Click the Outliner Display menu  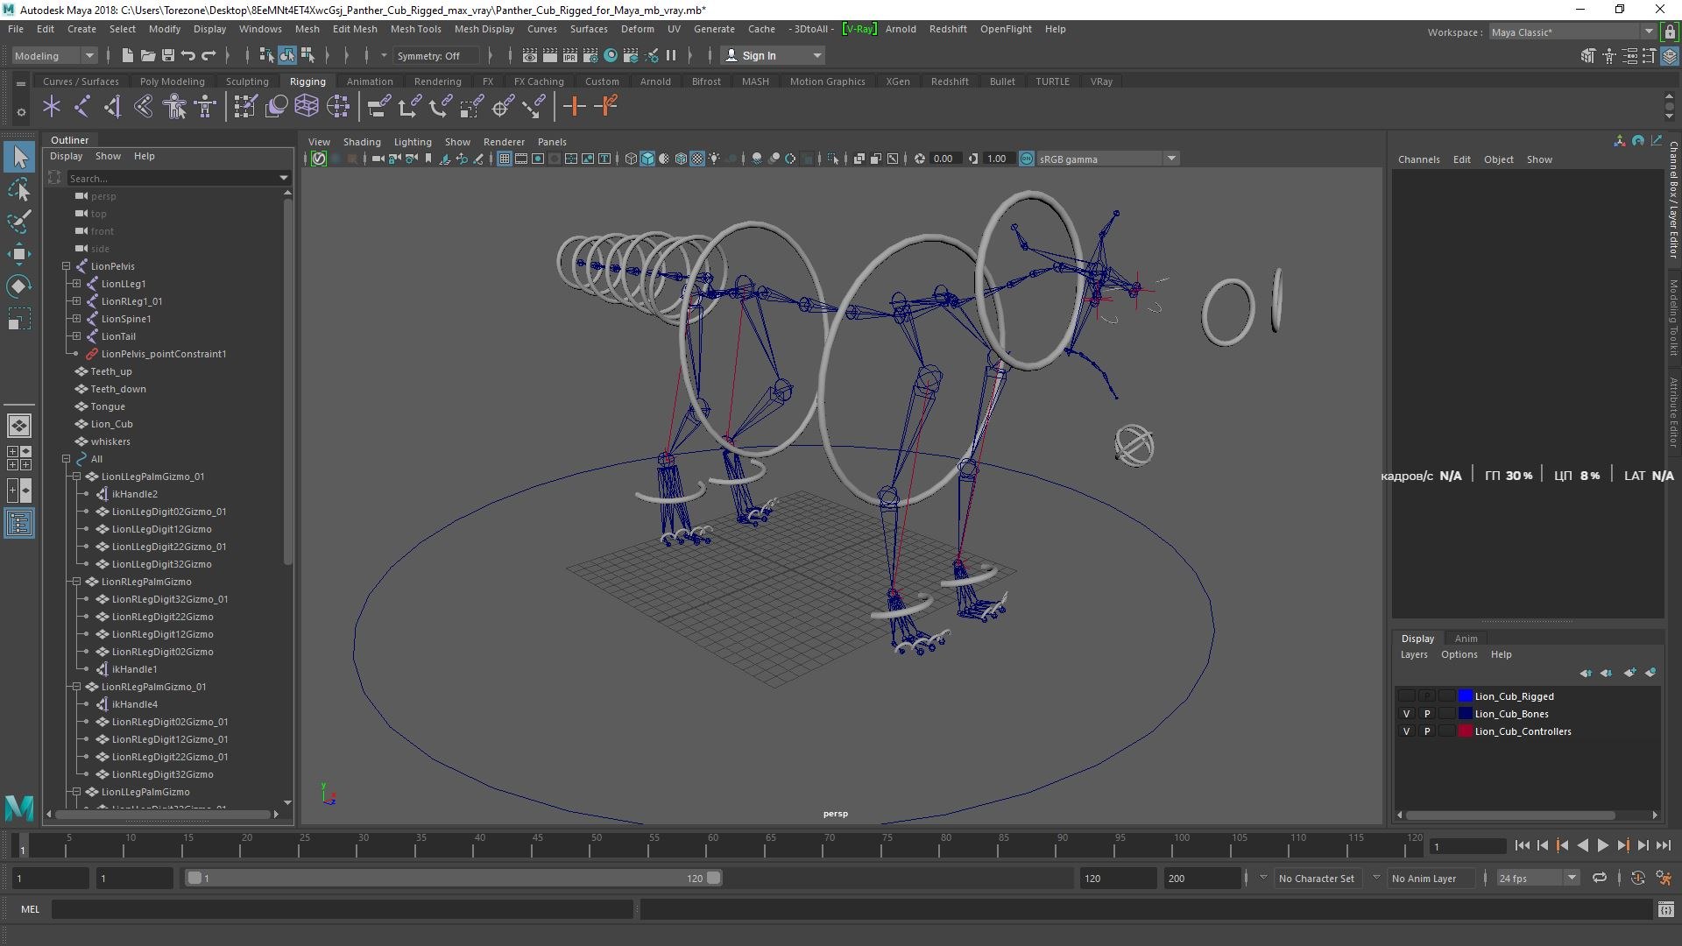[66, 156]
